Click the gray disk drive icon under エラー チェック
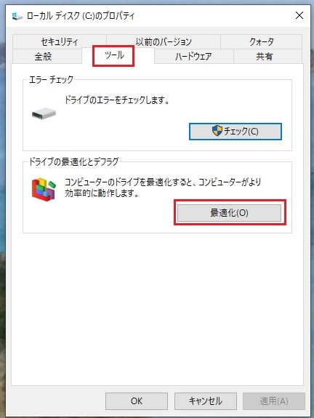 click(x=44, y=113)
